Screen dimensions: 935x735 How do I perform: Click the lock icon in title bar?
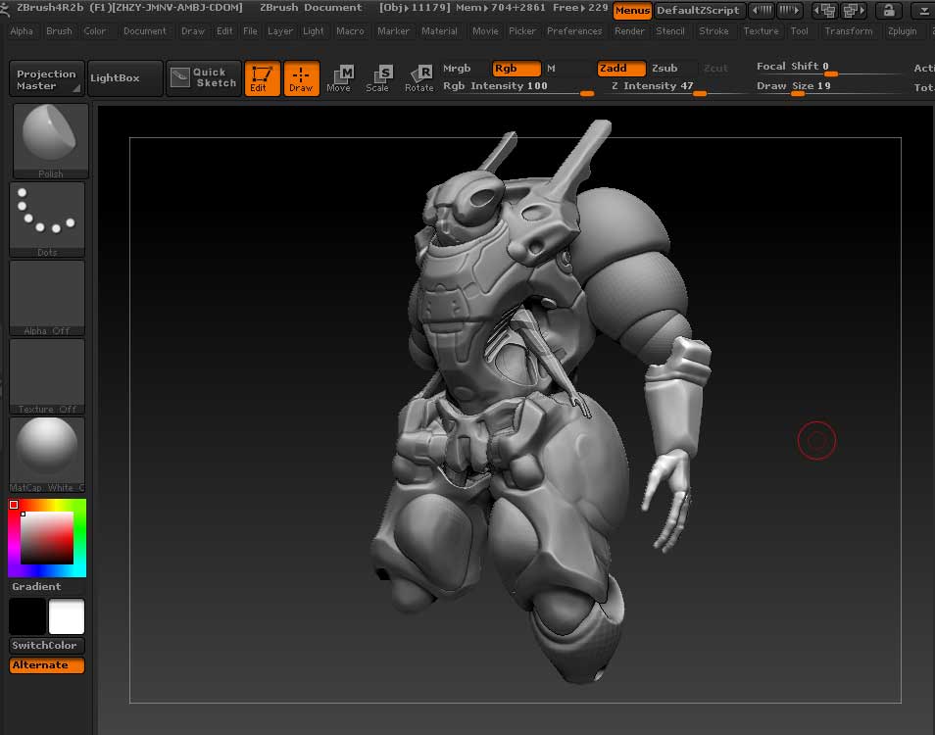click(x=888, y=11)
